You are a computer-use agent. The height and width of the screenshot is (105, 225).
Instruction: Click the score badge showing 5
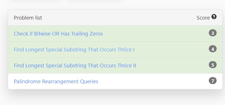[213, 65]
